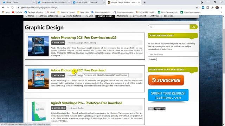Click the DMCA Protected badge
This screenshot has width=225, height=126.
click(x=157, y=109)
